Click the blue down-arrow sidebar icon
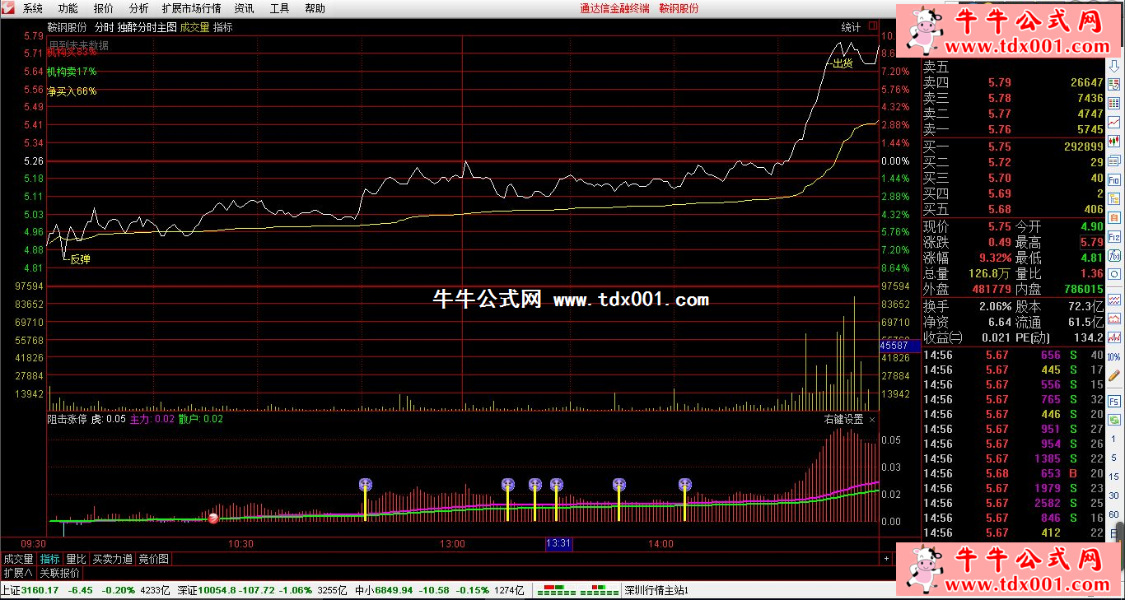 coord(1114,66)
